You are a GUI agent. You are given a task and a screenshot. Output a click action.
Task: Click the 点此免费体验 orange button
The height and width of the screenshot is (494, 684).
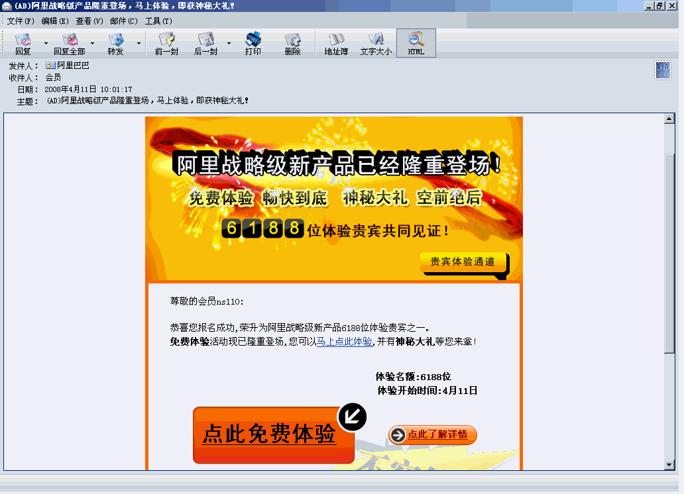coord(274,434)
